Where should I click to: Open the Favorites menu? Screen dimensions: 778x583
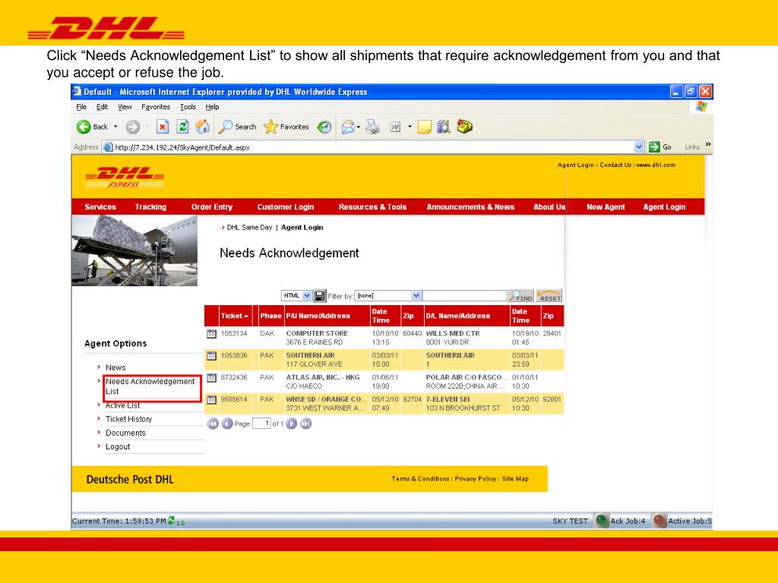tap(156, 107)
